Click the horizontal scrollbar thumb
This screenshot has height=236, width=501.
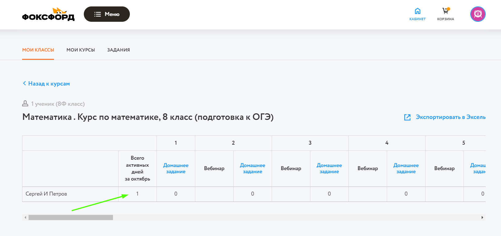pos(71,217)
